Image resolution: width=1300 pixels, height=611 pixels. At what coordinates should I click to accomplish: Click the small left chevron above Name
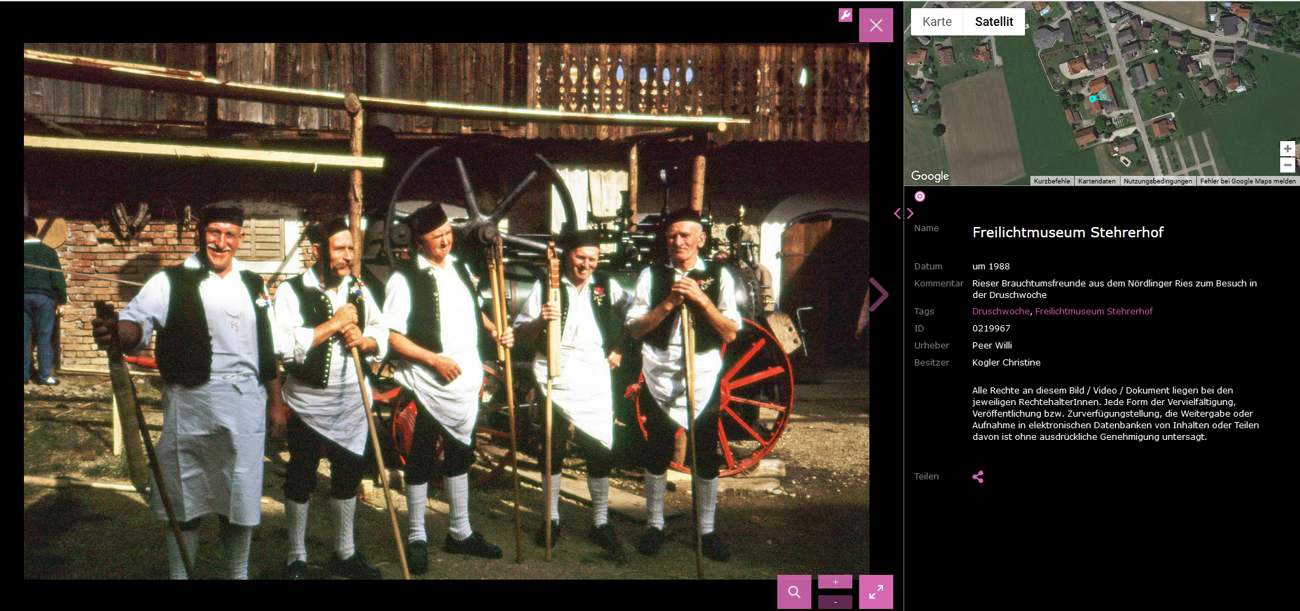(x=897, y=213)
